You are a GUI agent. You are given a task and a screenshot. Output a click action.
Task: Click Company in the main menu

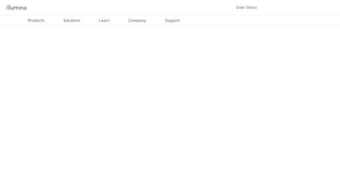tap(137, 20)
